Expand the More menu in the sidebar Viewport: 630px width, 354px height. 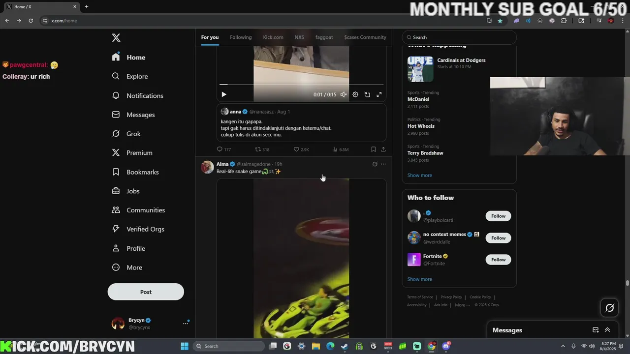[127, 267]
